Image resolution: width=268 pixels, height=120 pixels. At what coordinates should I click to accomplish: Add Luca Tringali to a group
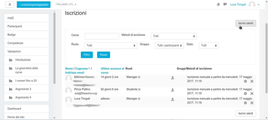(173, 100)
